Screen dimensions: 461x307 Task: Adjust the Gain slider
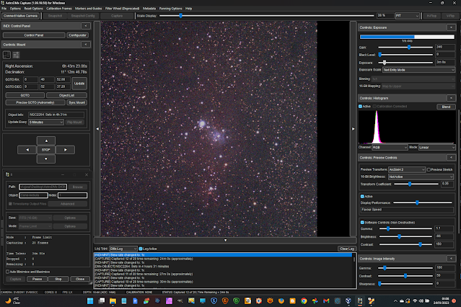tap(409, 48)
